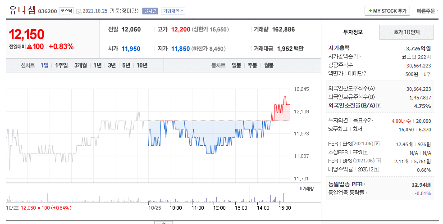The width and height of the screenshot is (443, 224).
Task: Click the 거래대금 value 1,952 백만
Action: tap(290, 49)
